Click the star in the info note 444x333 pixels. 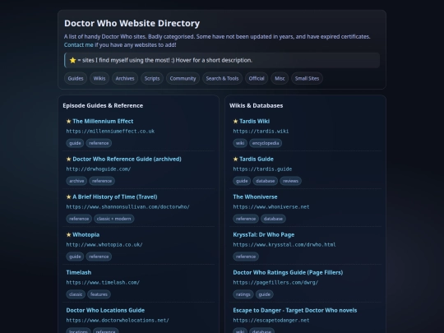tap(73, 60)
